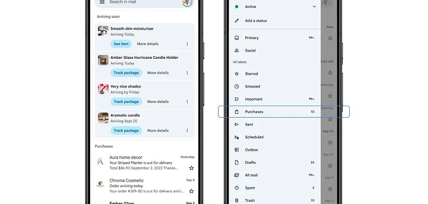The image size is (428, 204).
Task: Tap the Add a status pencil icon
Action: (236, 21)
